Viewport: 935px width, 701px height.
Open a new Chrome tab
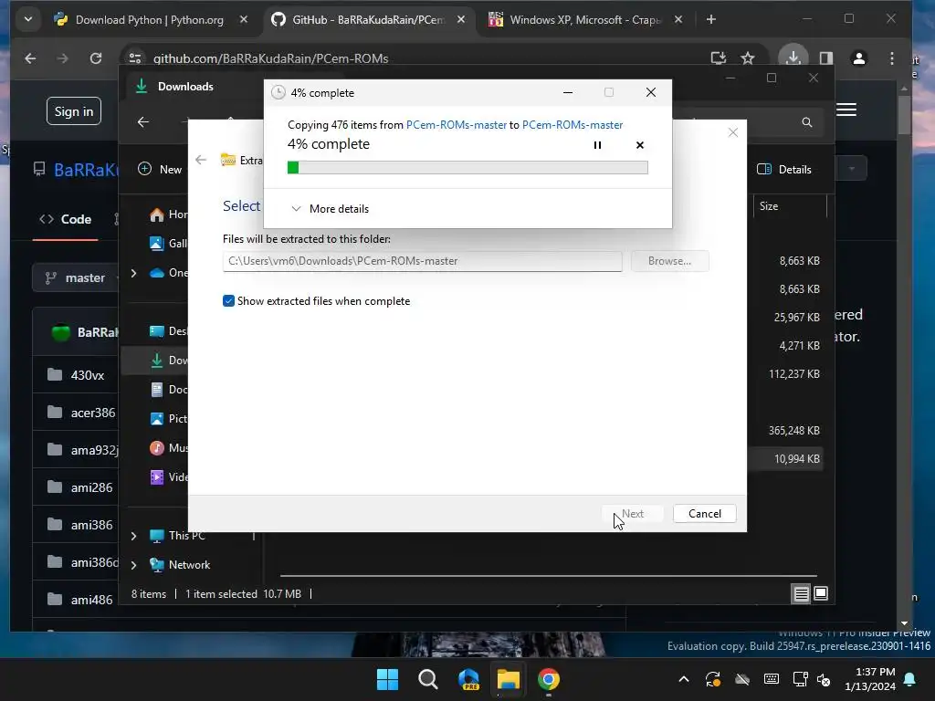click(710, 20)
